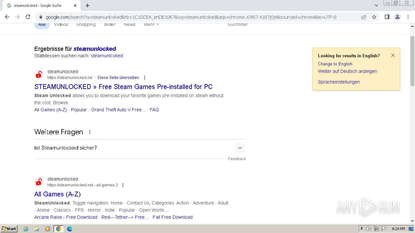Open more options for all-games-2 result

[x=123, y=185]
